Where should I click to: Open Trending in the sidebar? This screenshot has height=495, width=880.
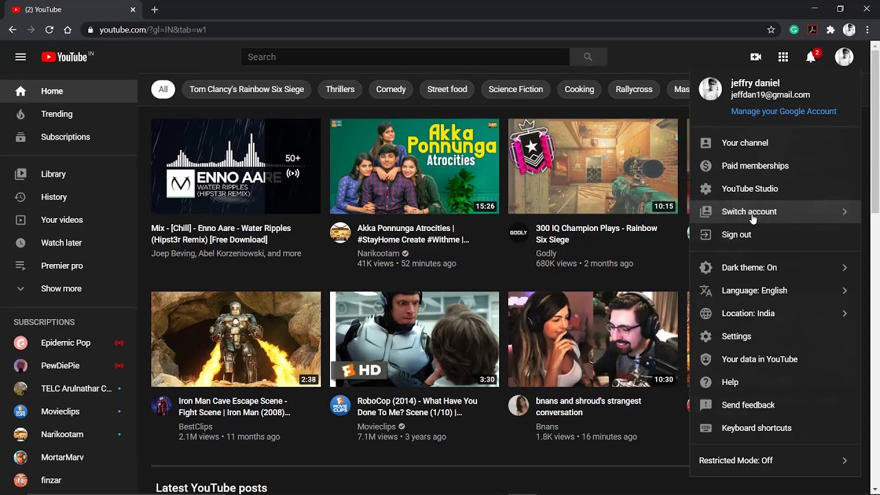69,114
